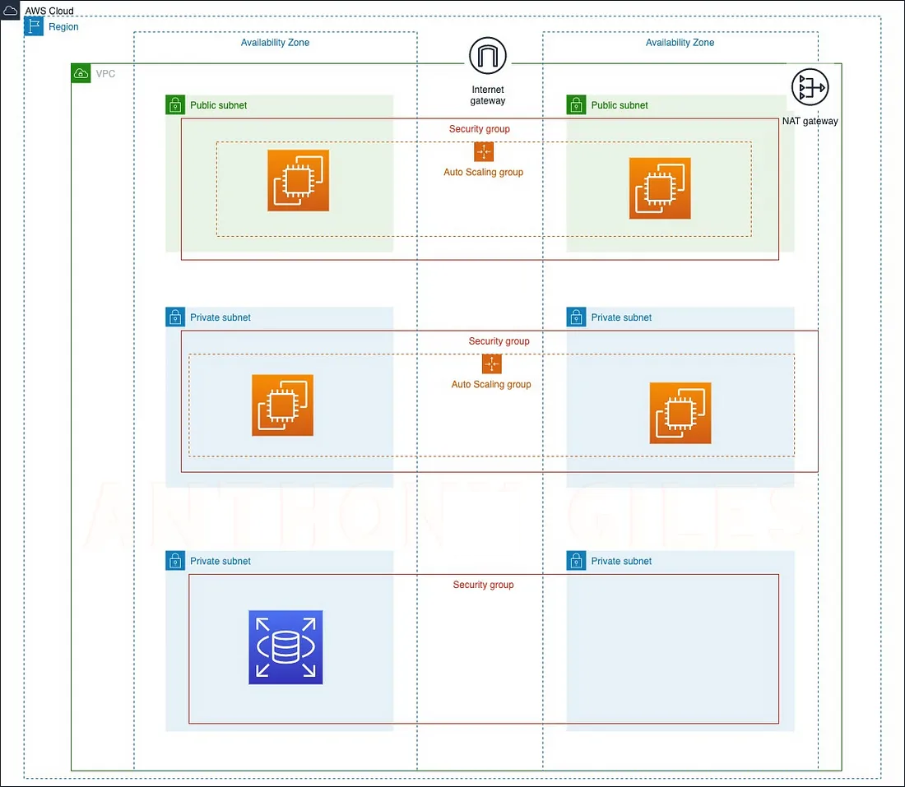905x787 pixels.
Task: Click the topmost Security group label
Action: pos(479,129)
